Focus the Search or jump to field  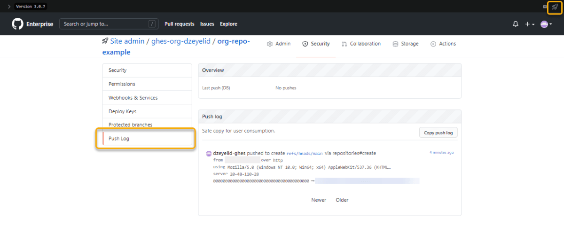(109, 24)
